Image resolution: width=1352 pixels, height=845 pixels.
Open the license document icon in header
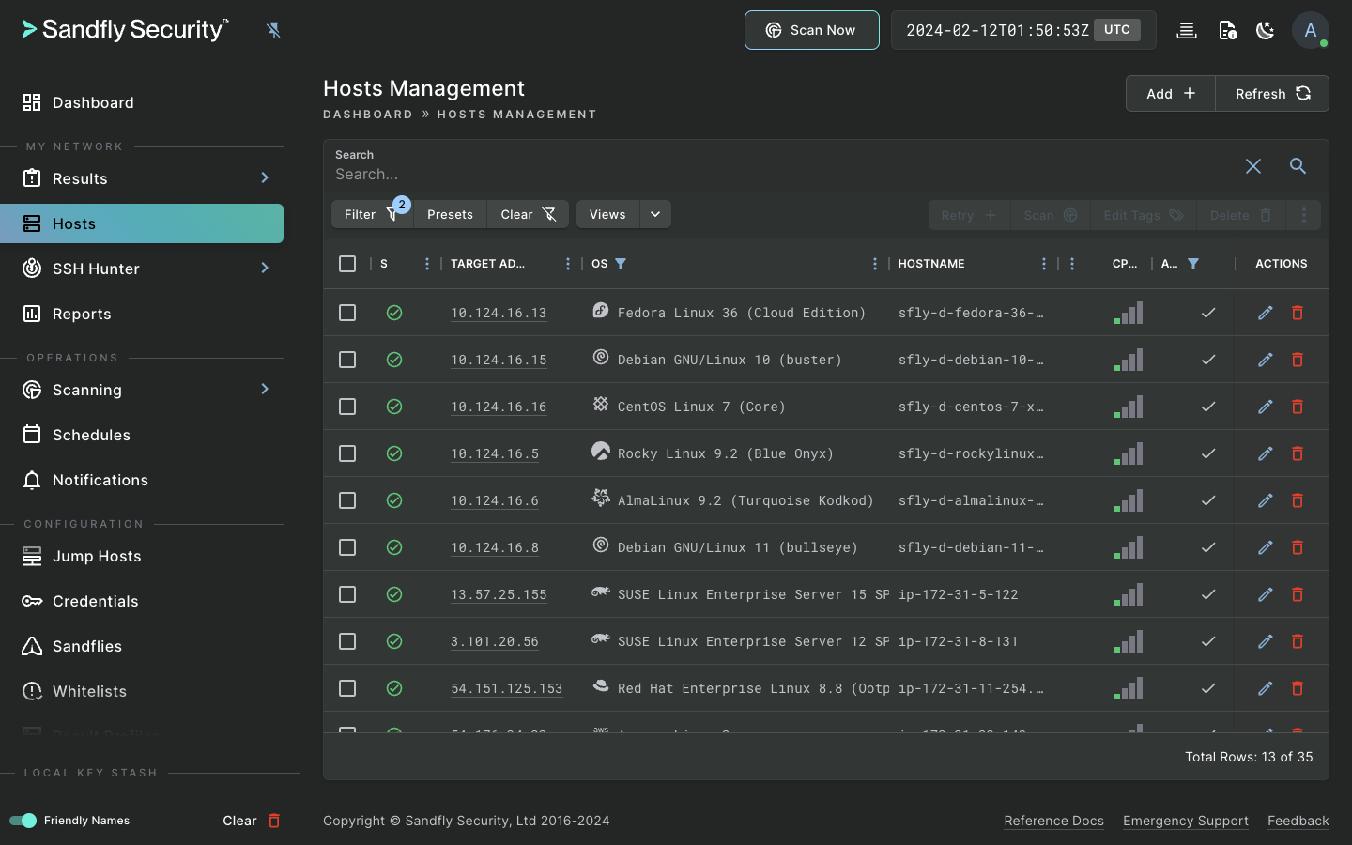1227,30
